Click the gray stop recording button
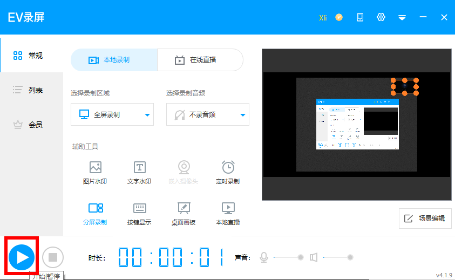 coord(53,257)
